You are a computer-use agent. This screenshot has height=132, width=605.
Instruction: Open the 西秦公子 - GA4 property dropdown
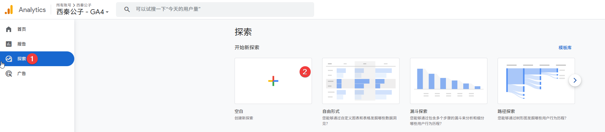click(x=82, y=12)
